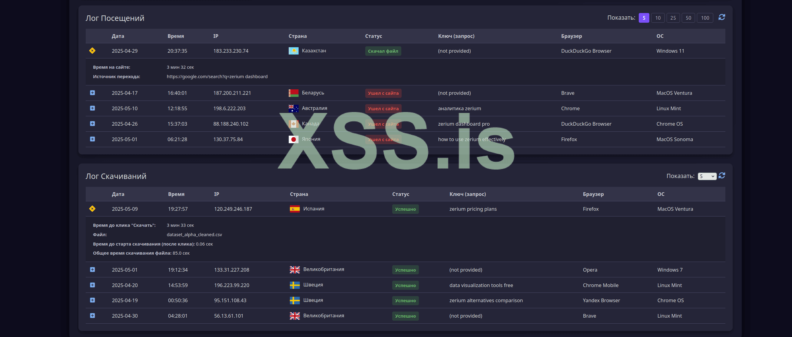Image resolution: width=792 pixels, height=337 pixels.
Task: Show 25 visit log entries
Action: click(673, 18)
